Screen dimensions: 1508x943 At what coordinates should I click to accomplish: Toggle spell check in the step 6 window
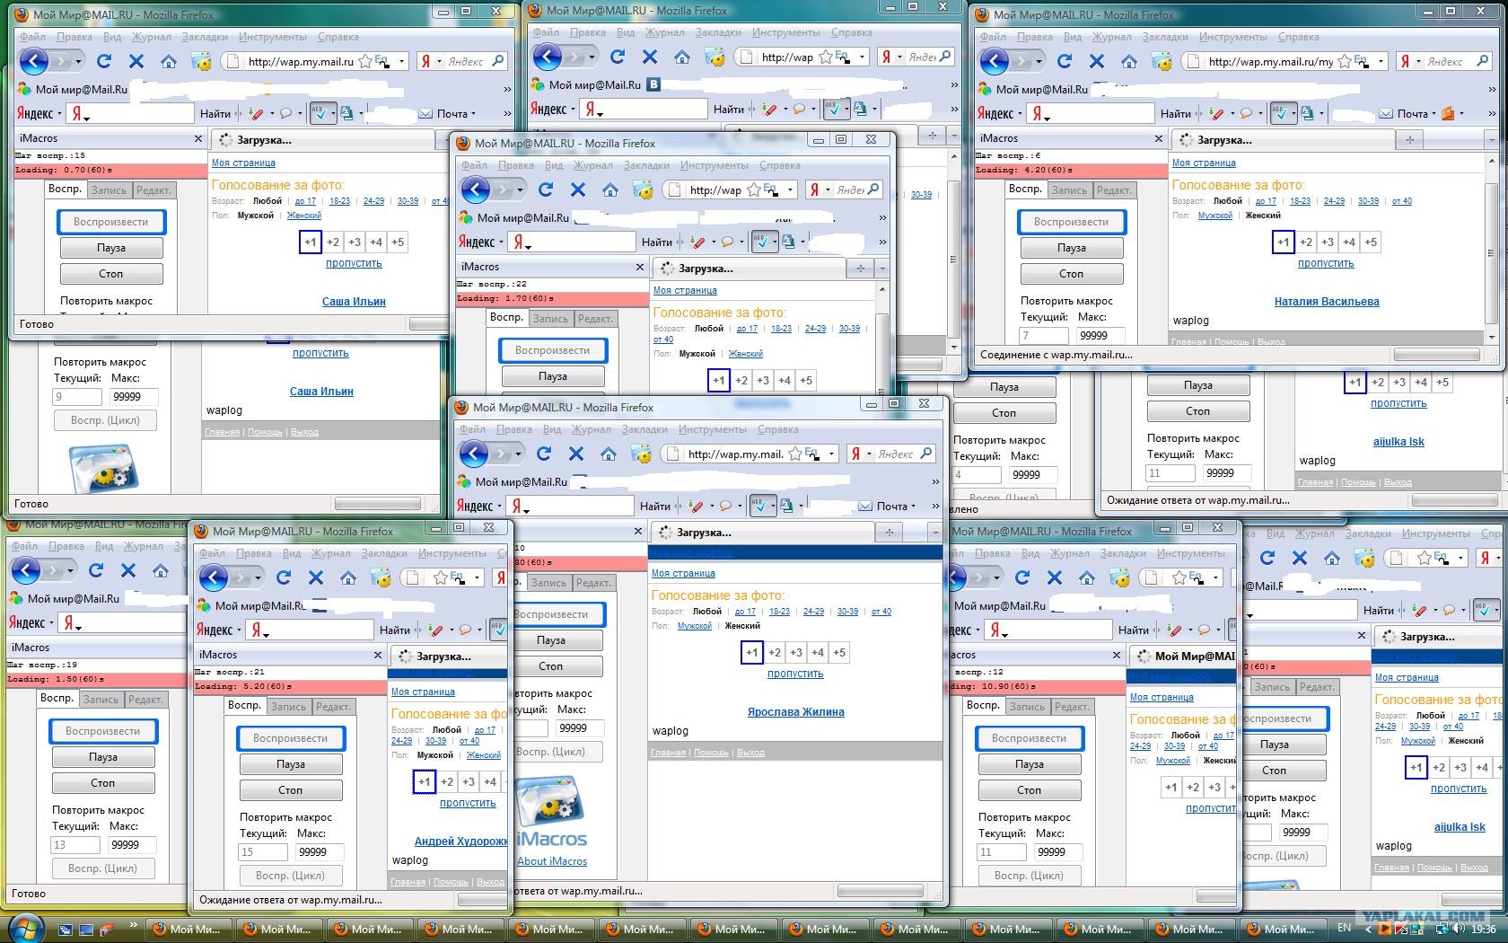[1279, 113]
